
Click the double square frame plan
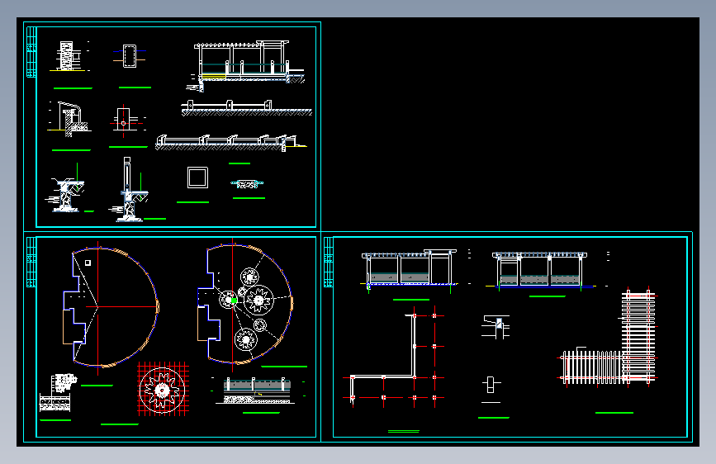tap(197, 178)
